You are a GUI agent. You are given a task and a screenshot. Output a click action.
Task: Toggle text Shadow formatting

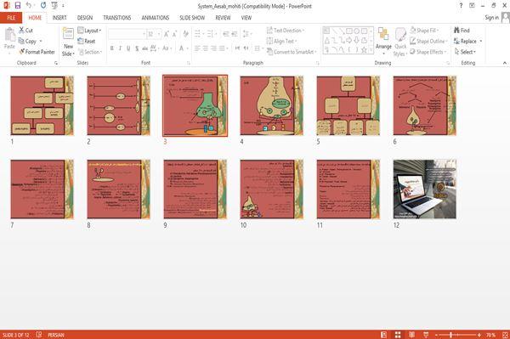tap(137, 48)
